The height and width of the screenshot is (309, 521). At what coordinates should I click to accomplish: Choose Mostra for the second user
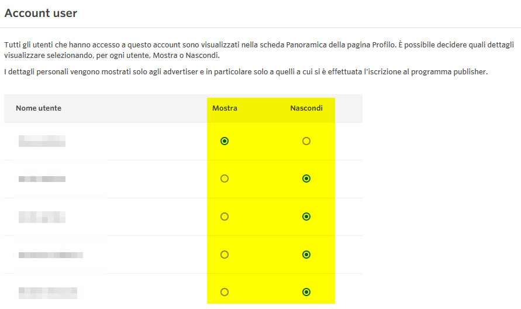click(x=225, y=178)
